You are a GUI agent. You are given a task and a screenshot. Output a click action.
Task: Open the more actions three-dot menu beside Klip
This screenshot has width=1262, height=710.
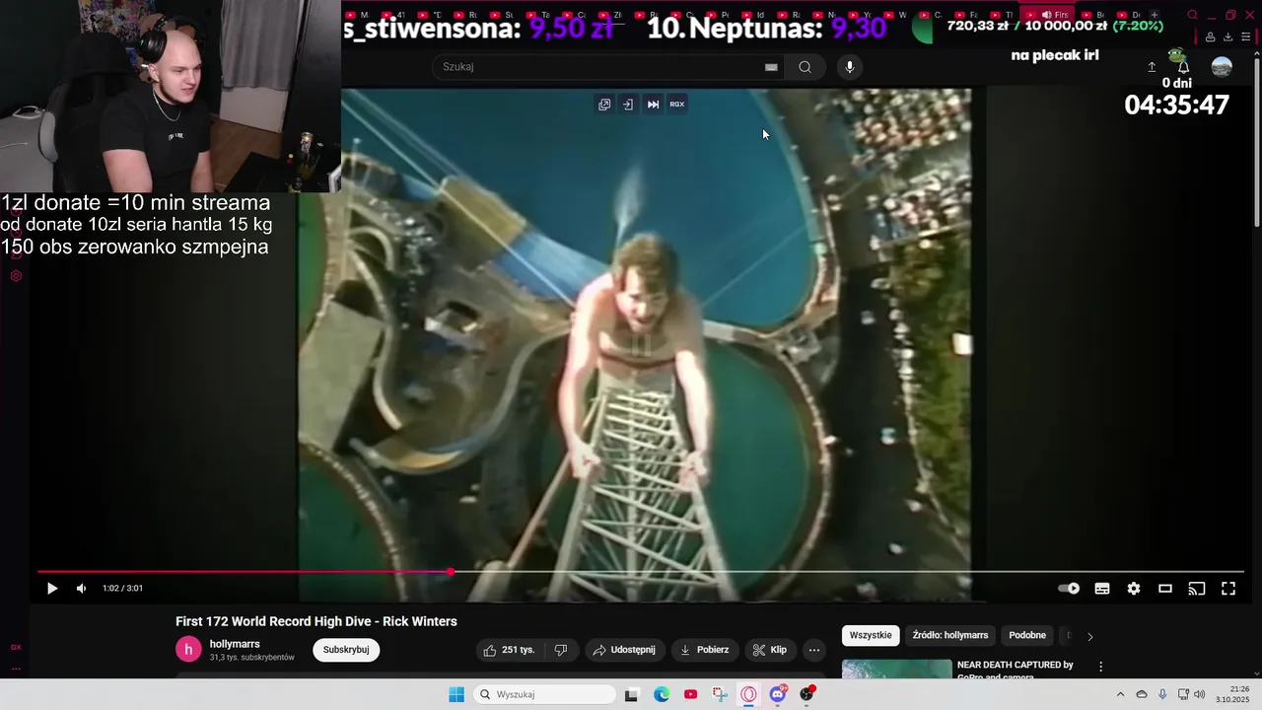pos(813,650)
